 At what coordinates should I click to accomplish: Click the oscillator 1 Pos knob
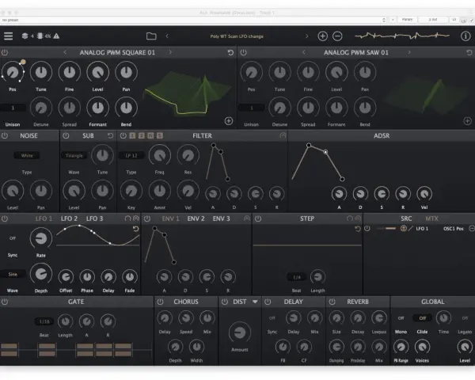click(13, 72)
